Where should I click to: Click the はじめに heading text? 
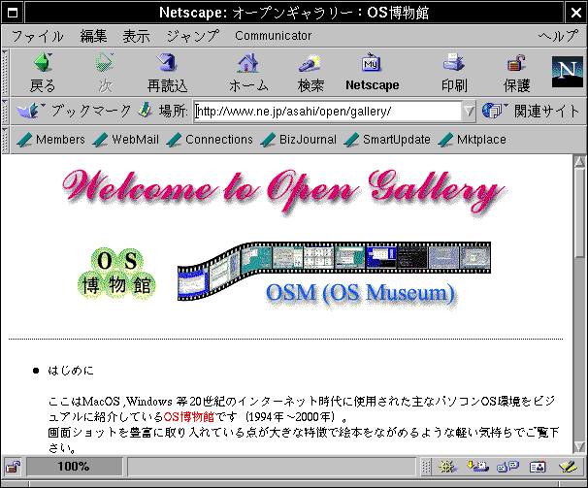tap(71, 371)
